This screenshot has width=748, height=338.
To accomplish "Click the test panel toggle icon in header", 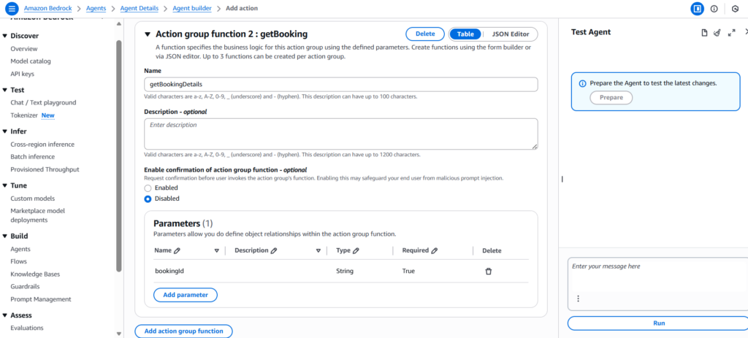I will tap(697, 9).
